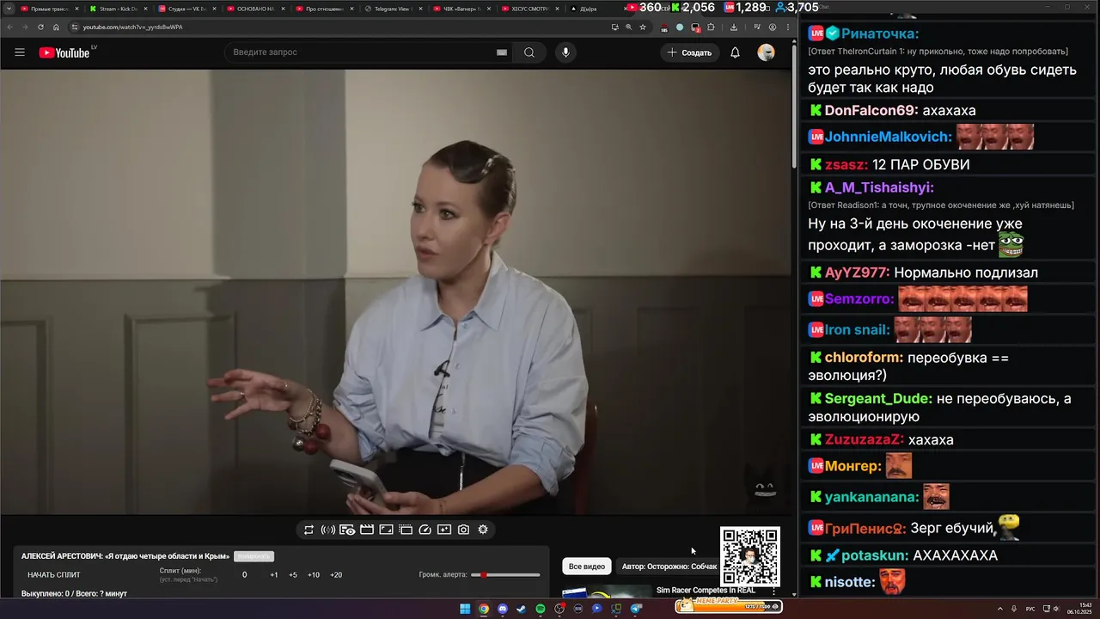Take a screenshot with camera icon
Image resolution: width=1100 pixels, height=619 pixels.
(x=463, y=530)
